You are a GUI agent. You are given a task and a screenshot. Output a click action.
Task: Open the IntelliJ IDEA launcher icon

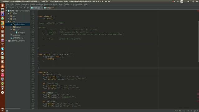(x=2, y=14)
